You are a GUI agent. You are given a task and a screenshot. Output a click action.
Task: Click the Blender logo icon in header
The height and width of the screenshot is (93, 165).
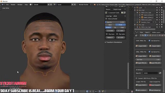coord(95,5)
